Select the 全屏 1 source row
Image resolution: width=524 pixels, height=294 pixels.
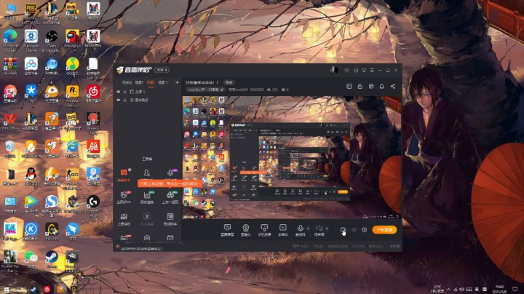tap(147, 92)
